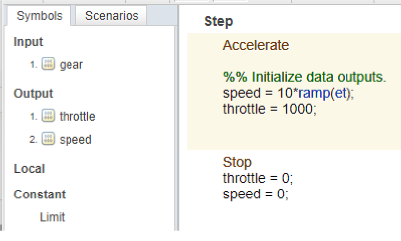Select the Accelerate step name
The image size is (401, 241).
[256, 45]
